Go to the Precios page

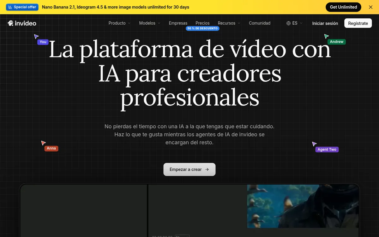202,23
